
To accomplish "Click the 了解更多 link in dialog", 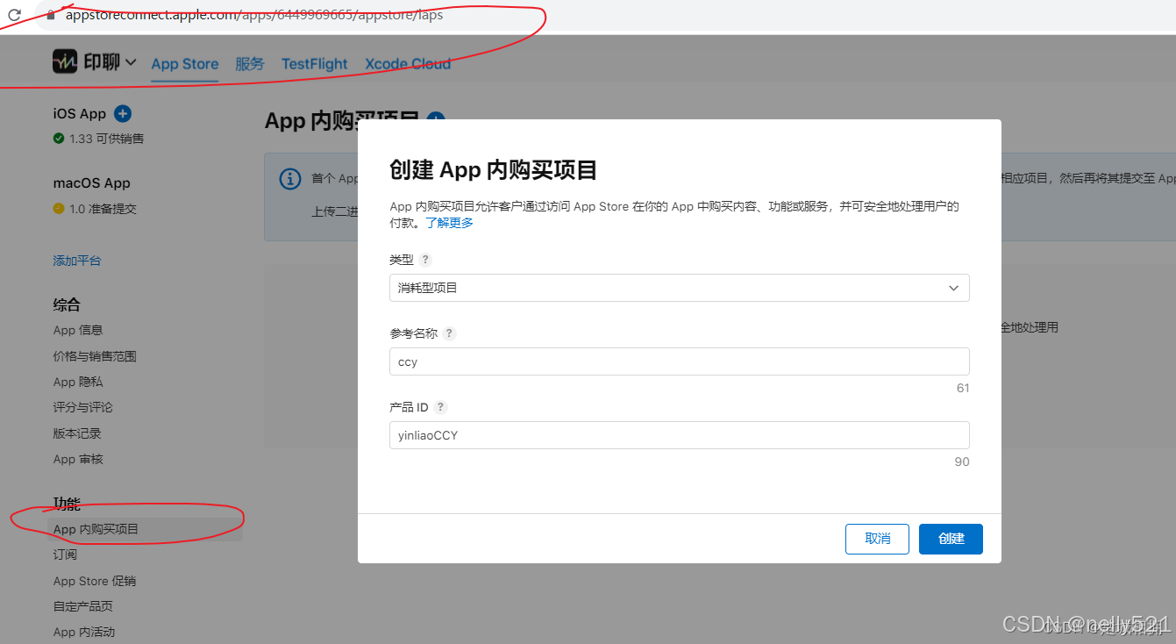I will click(449, 223).
